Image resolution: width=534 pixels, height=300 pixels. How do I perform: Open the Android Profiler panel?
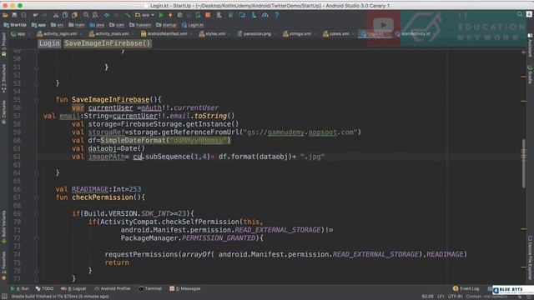(113, 289)
